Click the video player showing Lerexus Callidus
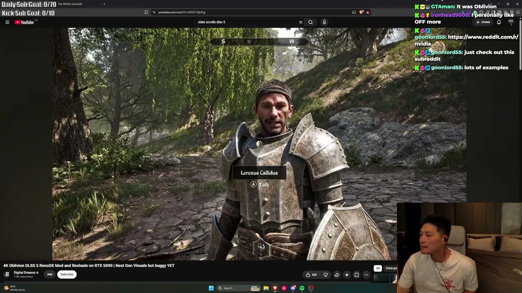The image size is (522, 293). tap(259, 144)
